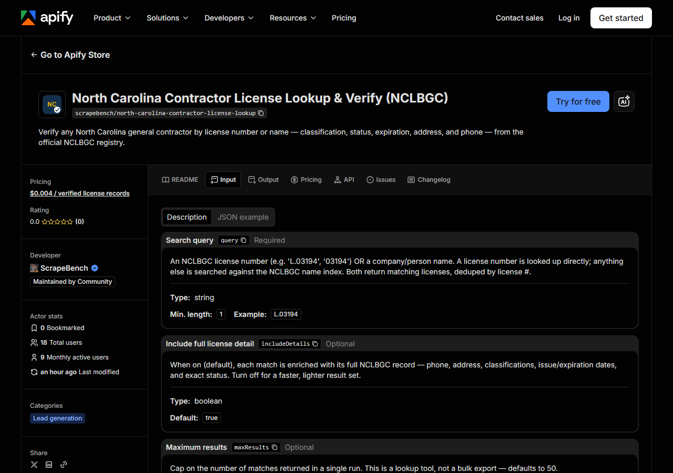Go back to Apify Store
Viewport: 673px width, 473px height.
[70, 55]
